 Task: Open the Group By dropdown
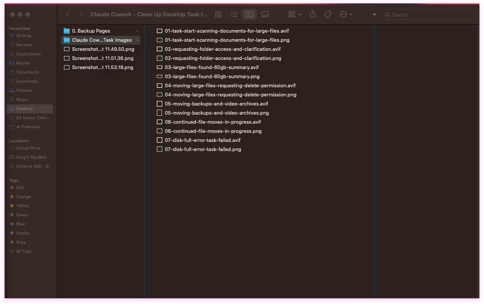click(x=294, y=14)
